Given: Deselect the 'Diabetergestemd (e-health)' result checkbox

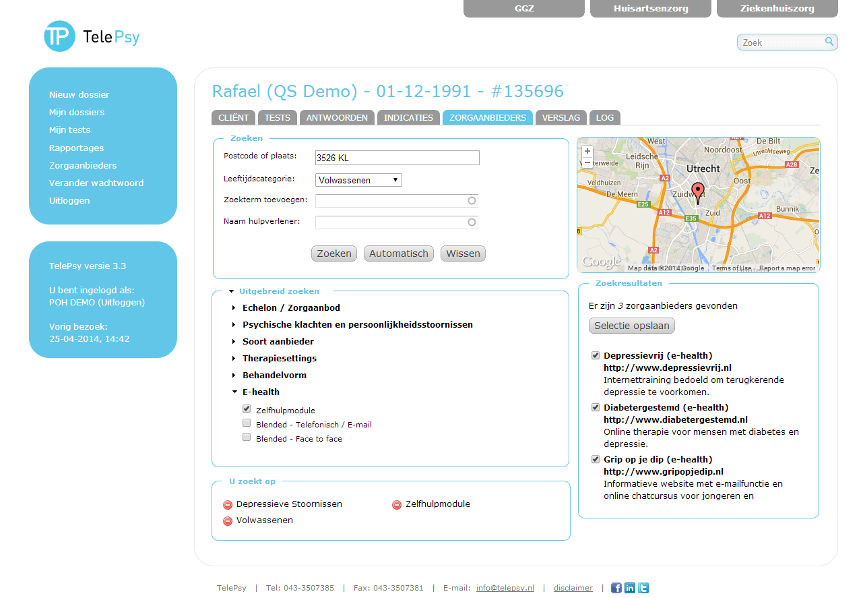Looking at the screenshot, I should coord(596,407).
